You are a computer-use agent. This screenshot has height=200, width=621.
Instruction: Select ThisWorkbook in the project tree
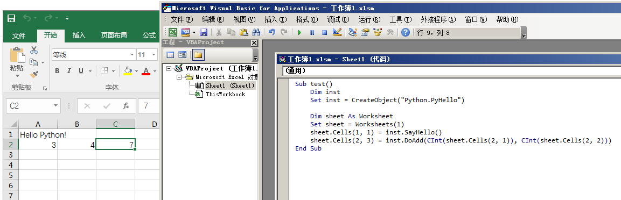(x=225, y=94)
